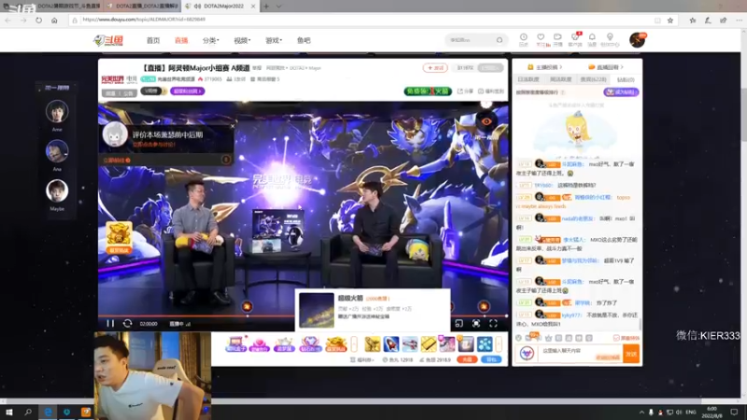This screenshot has width=747, height=420.
Task: Click the golden treasure chest icon on video
Action: [119, 237]
